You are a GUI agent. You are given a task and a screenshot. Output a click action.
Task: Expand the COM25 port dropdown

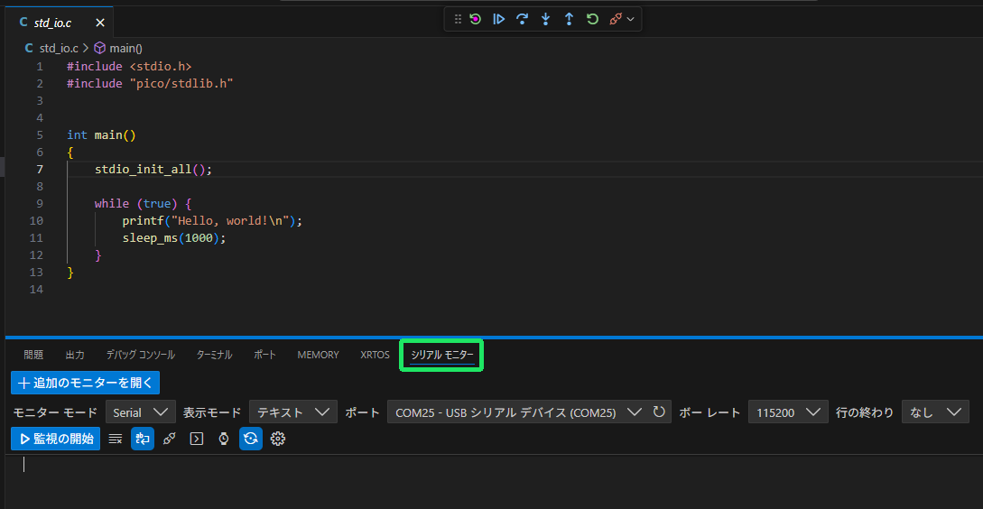tap(517, 412)
